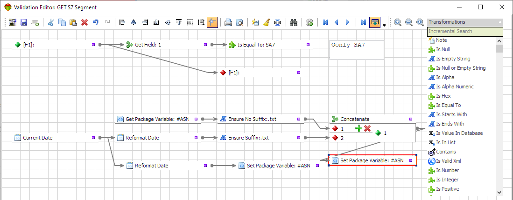Select the green [F1]: input node
Image resolution: width=513 pixels, height=200 pixels.
pyautogui.click(x=55, y=45)
